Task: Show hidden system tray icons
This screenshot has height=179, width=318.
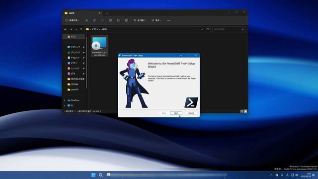Action: (271, 175)
